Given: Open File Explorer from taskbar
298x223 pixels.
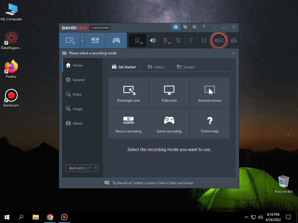Looking at the screenshot, I should point(36,217).
